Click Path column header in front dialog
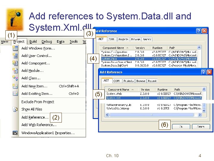The width and height of the screenshot is (214, 161). 187,90
